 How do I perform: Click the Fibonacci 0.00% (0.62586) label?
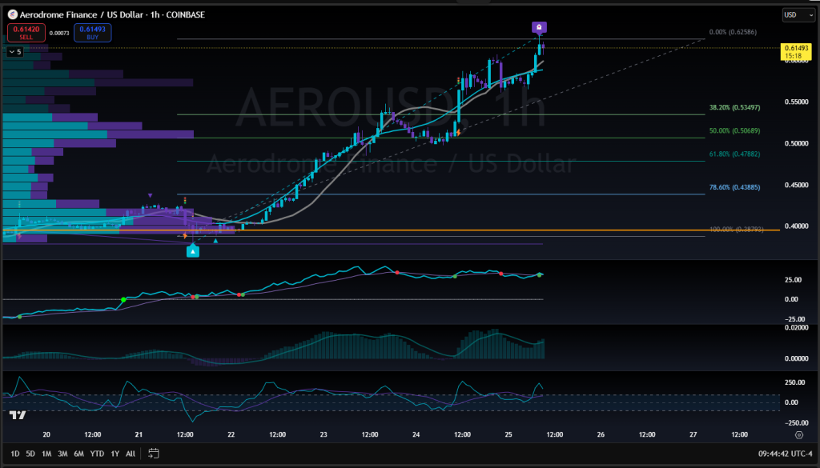(733, 32)
